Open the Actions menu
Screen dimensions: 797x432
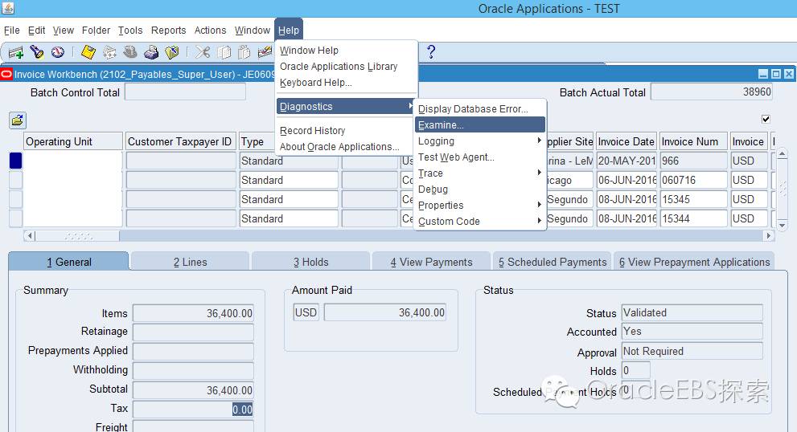pyautogui.click(x=210, y=31)
